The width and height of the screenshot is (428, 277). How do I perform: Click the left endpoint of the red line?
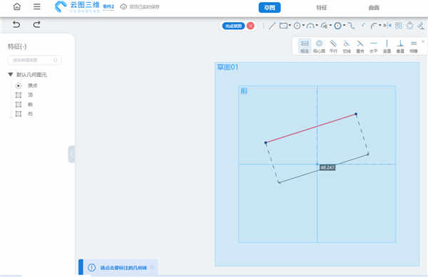click(x=265, y=142)
